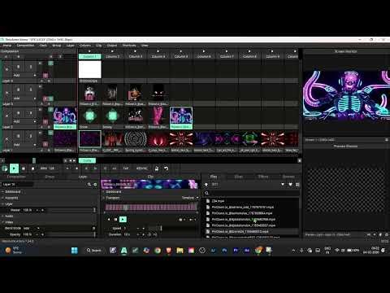
Task: Toggle the green bypass button on top layer
Action: point(50,63)
